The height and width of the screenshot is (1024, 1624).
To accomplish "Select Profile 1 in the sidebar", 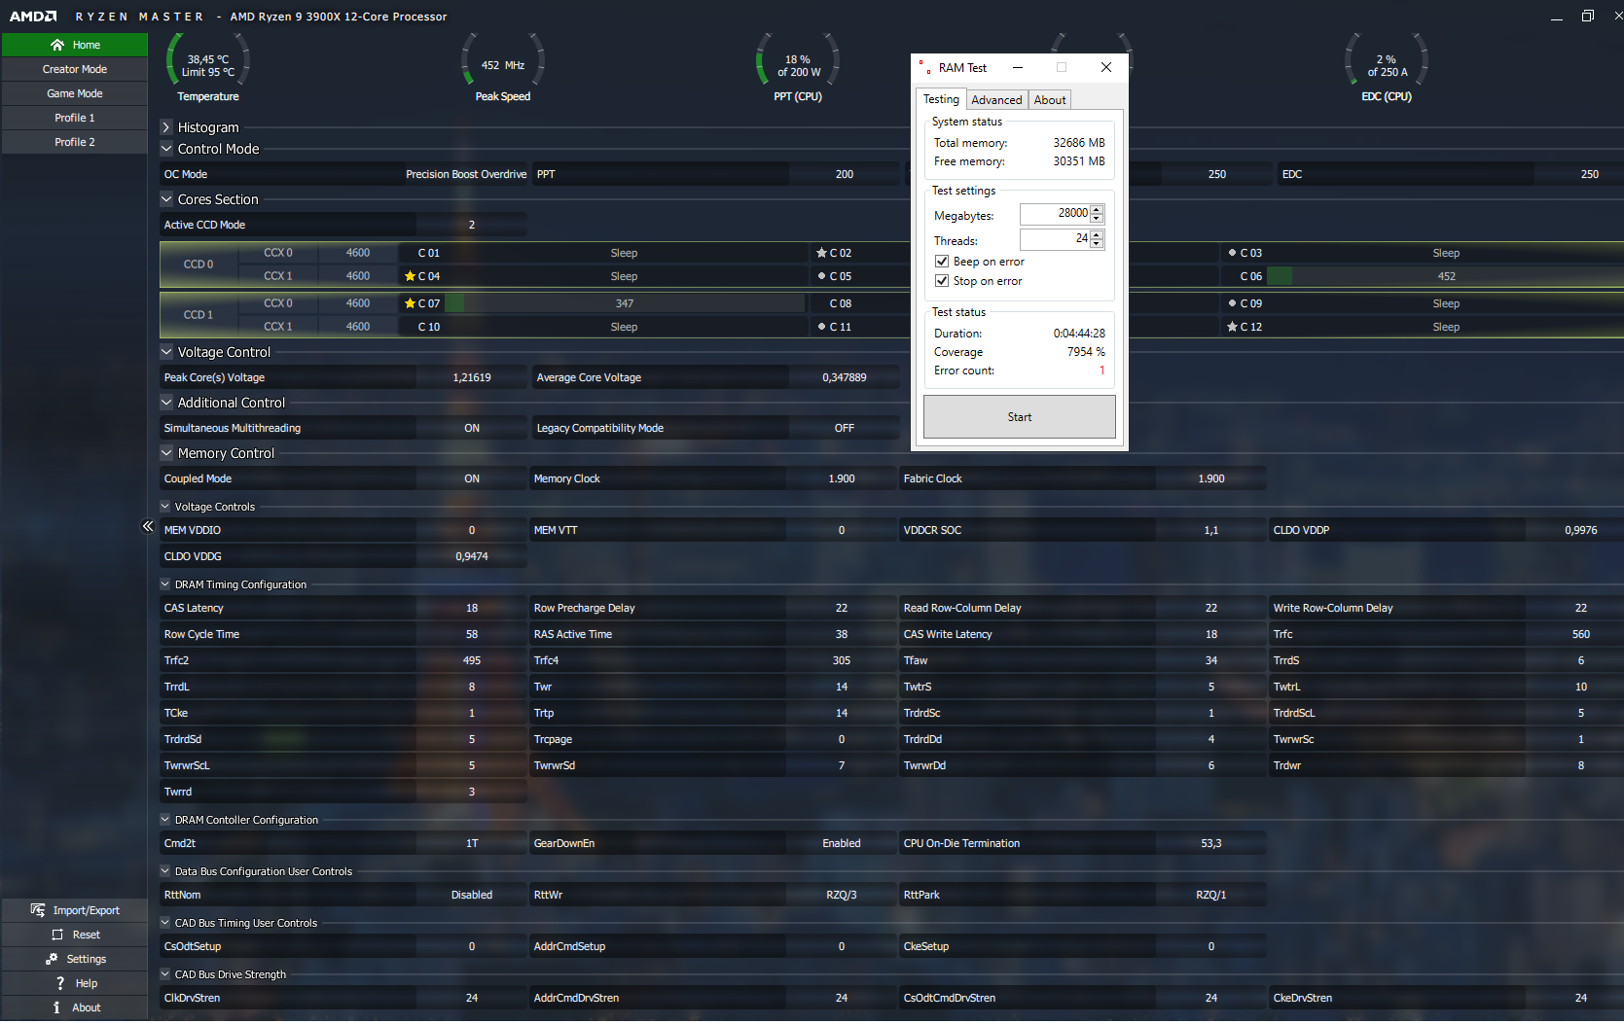I will 75,118.
